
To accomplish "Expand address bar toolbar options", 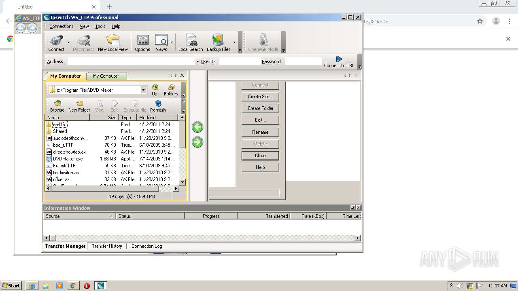I will click(359, 67).
